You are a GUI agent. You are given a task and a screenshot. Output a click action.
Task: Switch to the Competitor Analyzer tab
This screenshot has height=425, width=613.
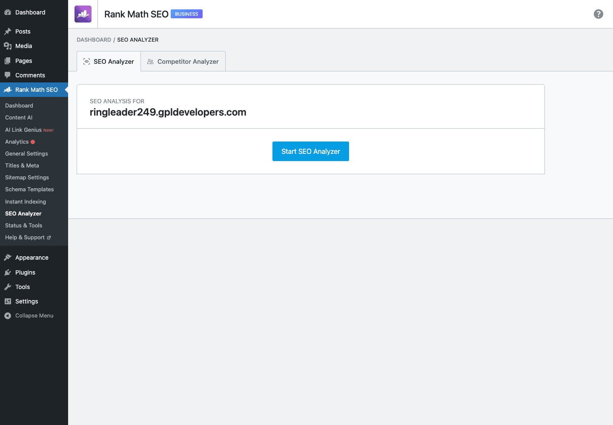point(183,61)
